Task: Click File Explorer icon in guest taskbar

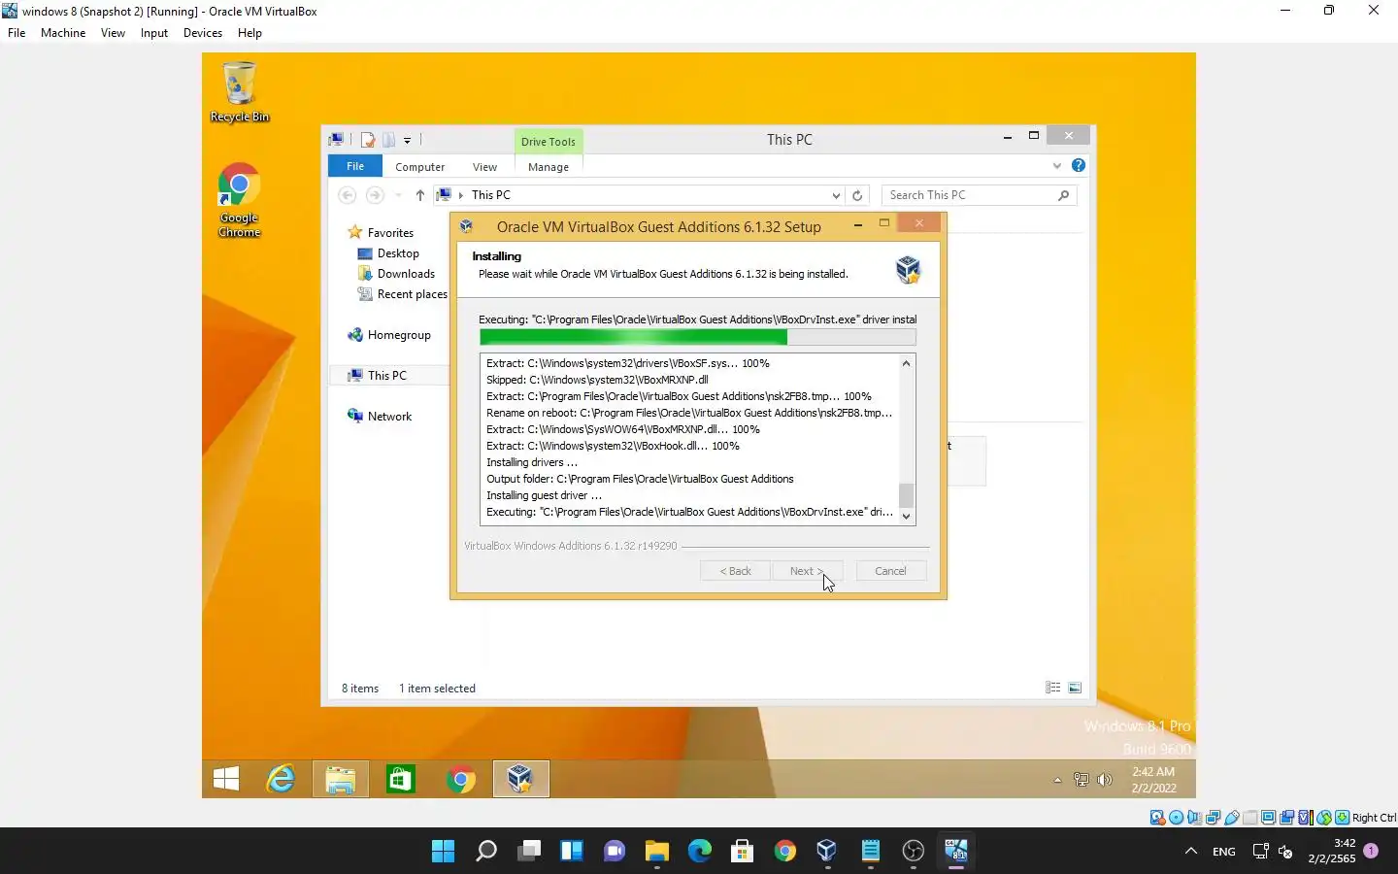Action: tap(340, 779)
